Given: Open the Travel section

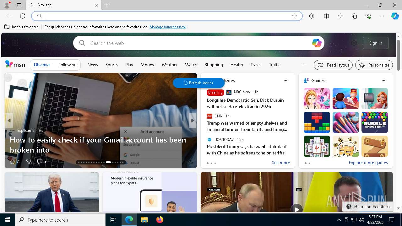Looking at the screenshot, I should 256,65.
